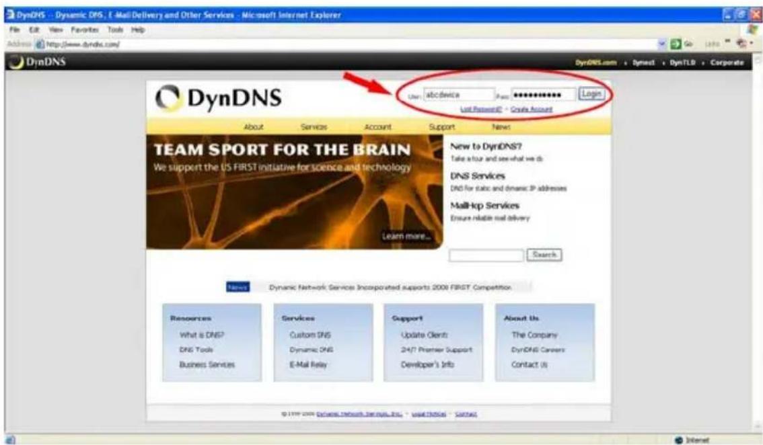Open the Tools menu
The height and width of the screenshot is (445, 763).
tap(115, 30)
